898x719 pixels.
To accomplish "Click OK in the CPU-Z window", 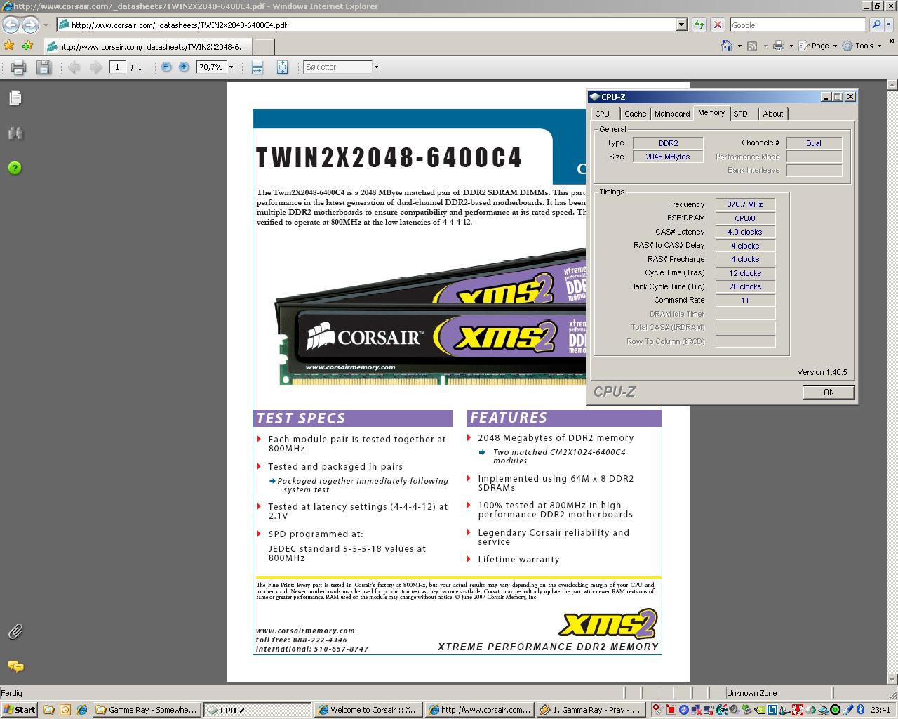I will 829,393.
